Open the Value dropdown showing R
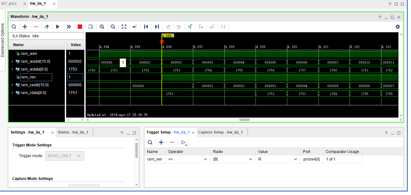The width and height of the screenshot is (411, 195). [x=296, y=159]
